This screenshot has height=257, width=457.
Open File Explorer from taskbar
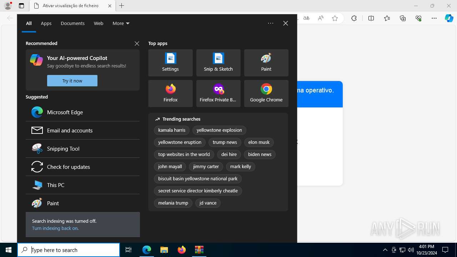(x=164, y=250)
